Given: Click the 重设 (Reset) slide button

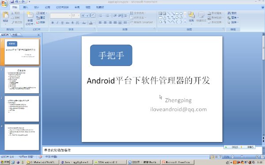Looking at the screenshot, I should (41, 18).
